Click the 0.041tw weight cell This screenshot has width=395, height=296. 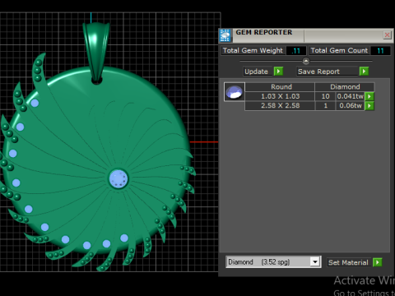click(351, 96)
